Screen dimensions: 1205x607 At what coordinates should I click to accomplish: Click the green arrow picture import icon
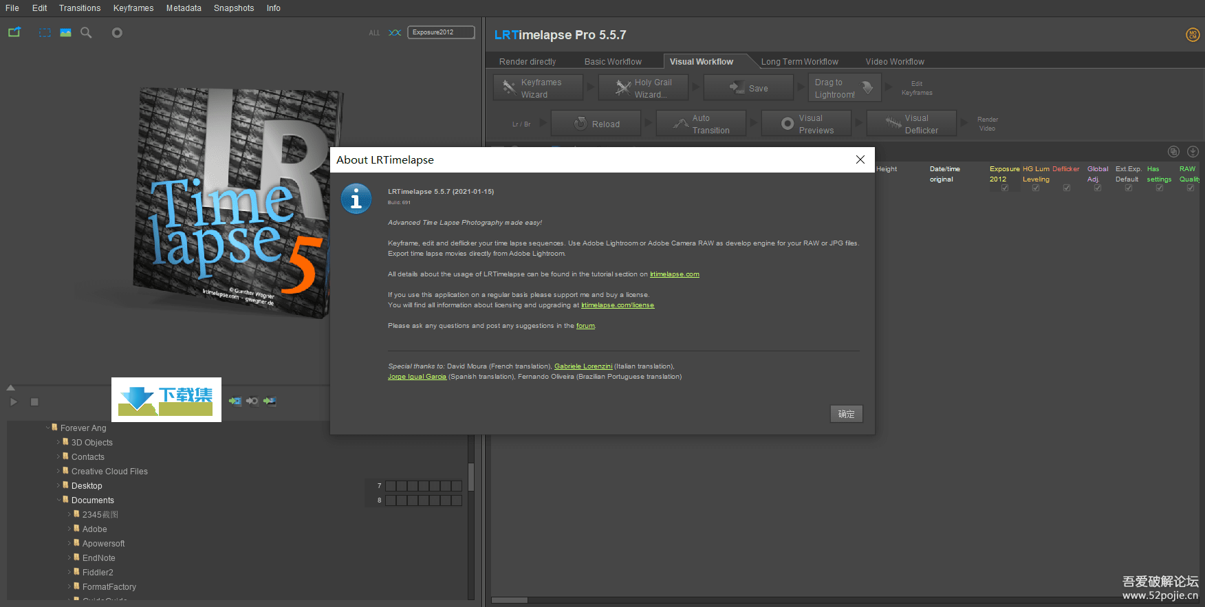point(270,401)
